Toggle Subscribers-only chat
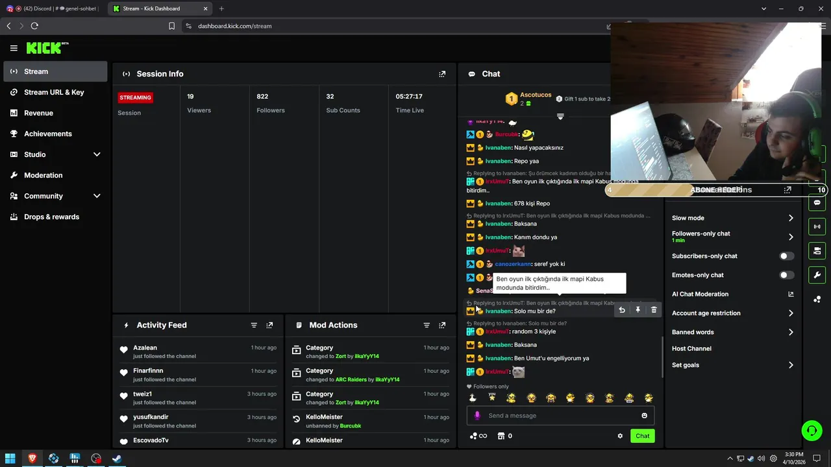 pyautogui.click(x=787, y=256)
